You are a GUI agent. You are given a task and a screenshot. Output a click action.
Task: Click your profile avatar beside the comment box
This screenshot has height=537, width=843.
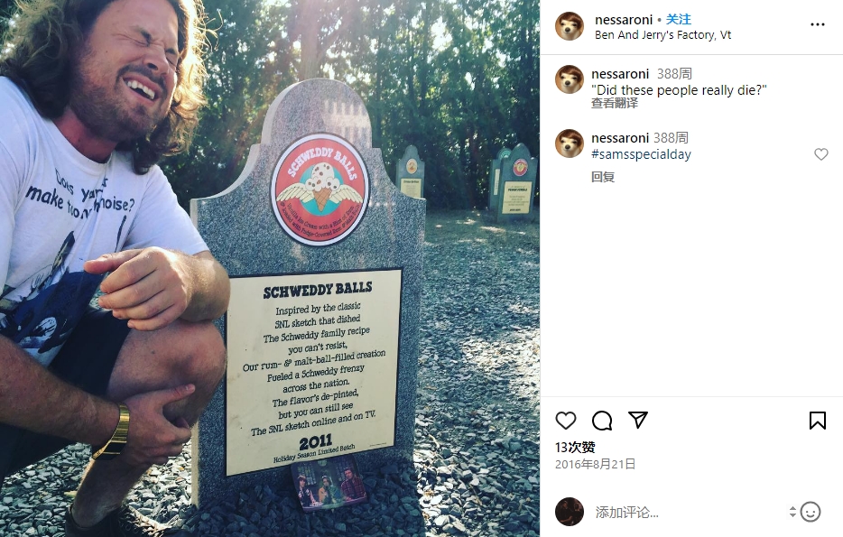click(x=570, y=512)
